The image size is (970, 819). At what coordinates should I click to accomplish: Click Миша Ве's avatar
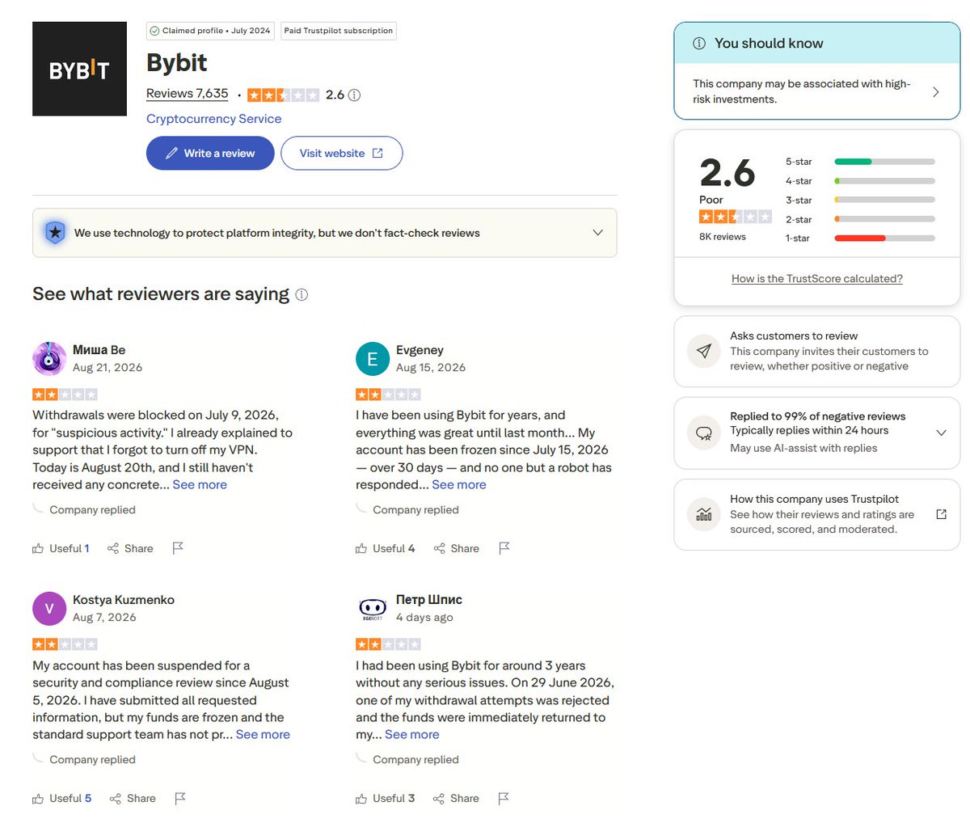(49, 358)
